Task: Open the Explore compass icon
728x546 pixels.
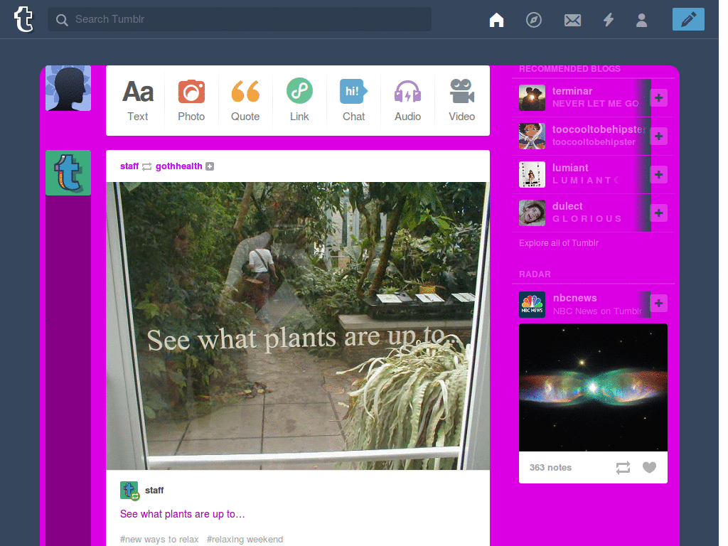Action: pos(533,20)
